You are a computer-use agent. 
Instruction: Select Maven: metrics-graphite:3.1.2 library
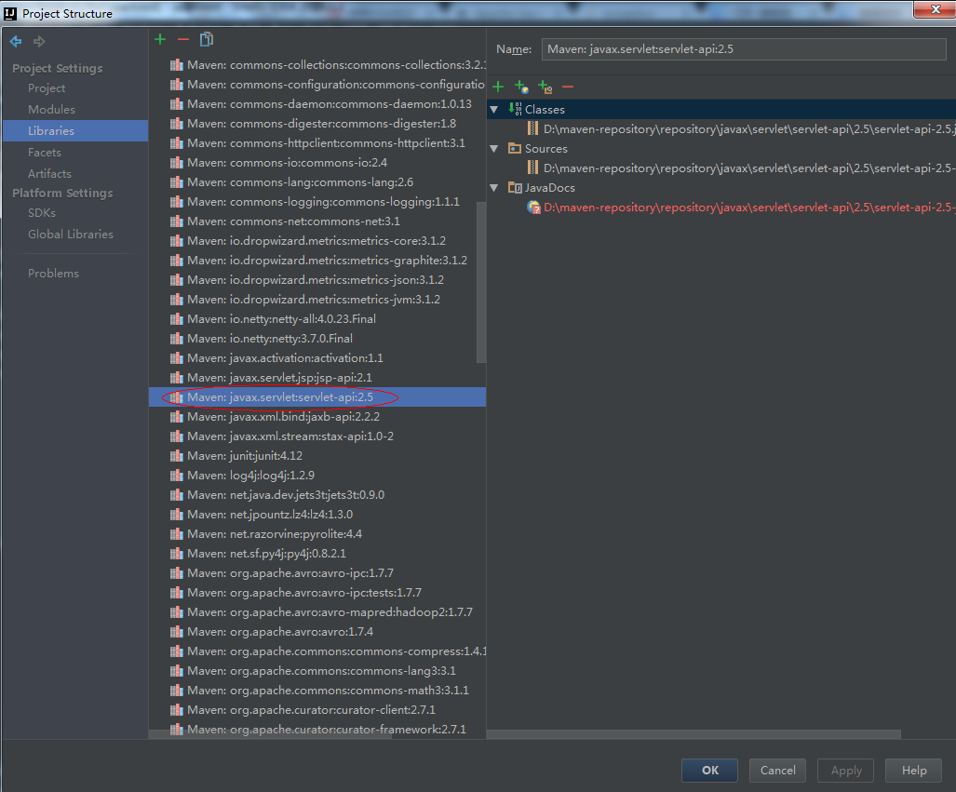pyautogui.click(x=317, y=261)
